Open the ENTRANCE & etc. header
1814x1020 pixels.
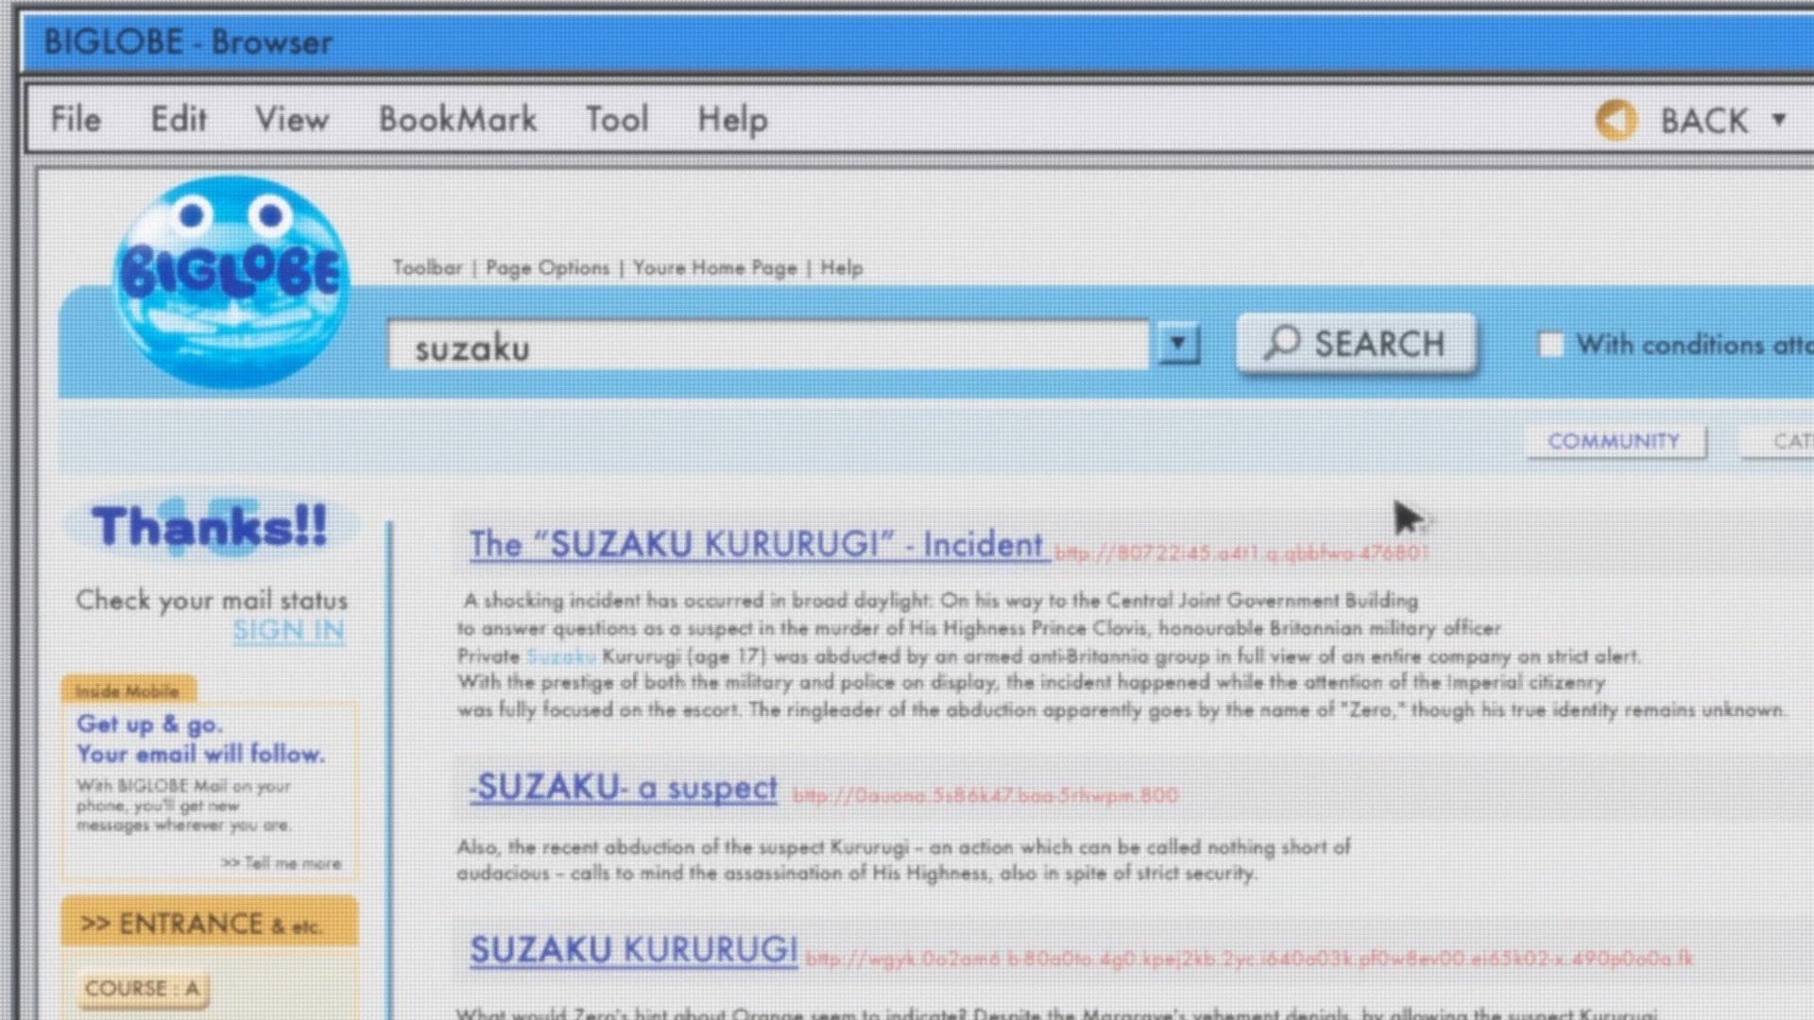[x=210, y=923]
